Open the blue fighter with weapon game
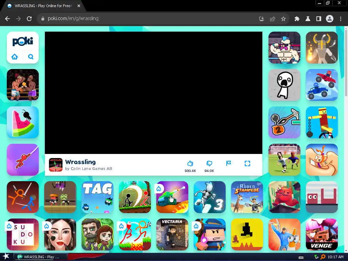 pyautogui.click(x=284, y=234)
